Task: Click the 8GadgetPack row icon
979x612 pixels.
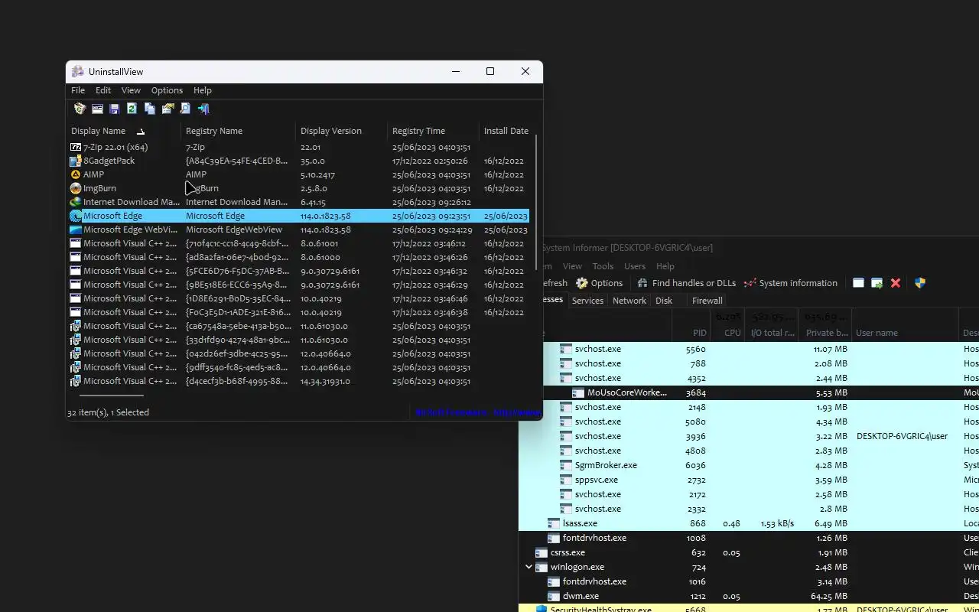Action: point(76,161)
